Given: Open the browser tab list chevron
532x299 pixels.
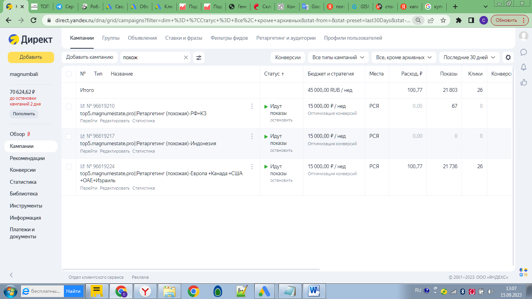Looking at the screenshot, I should (x=485, y=7).
